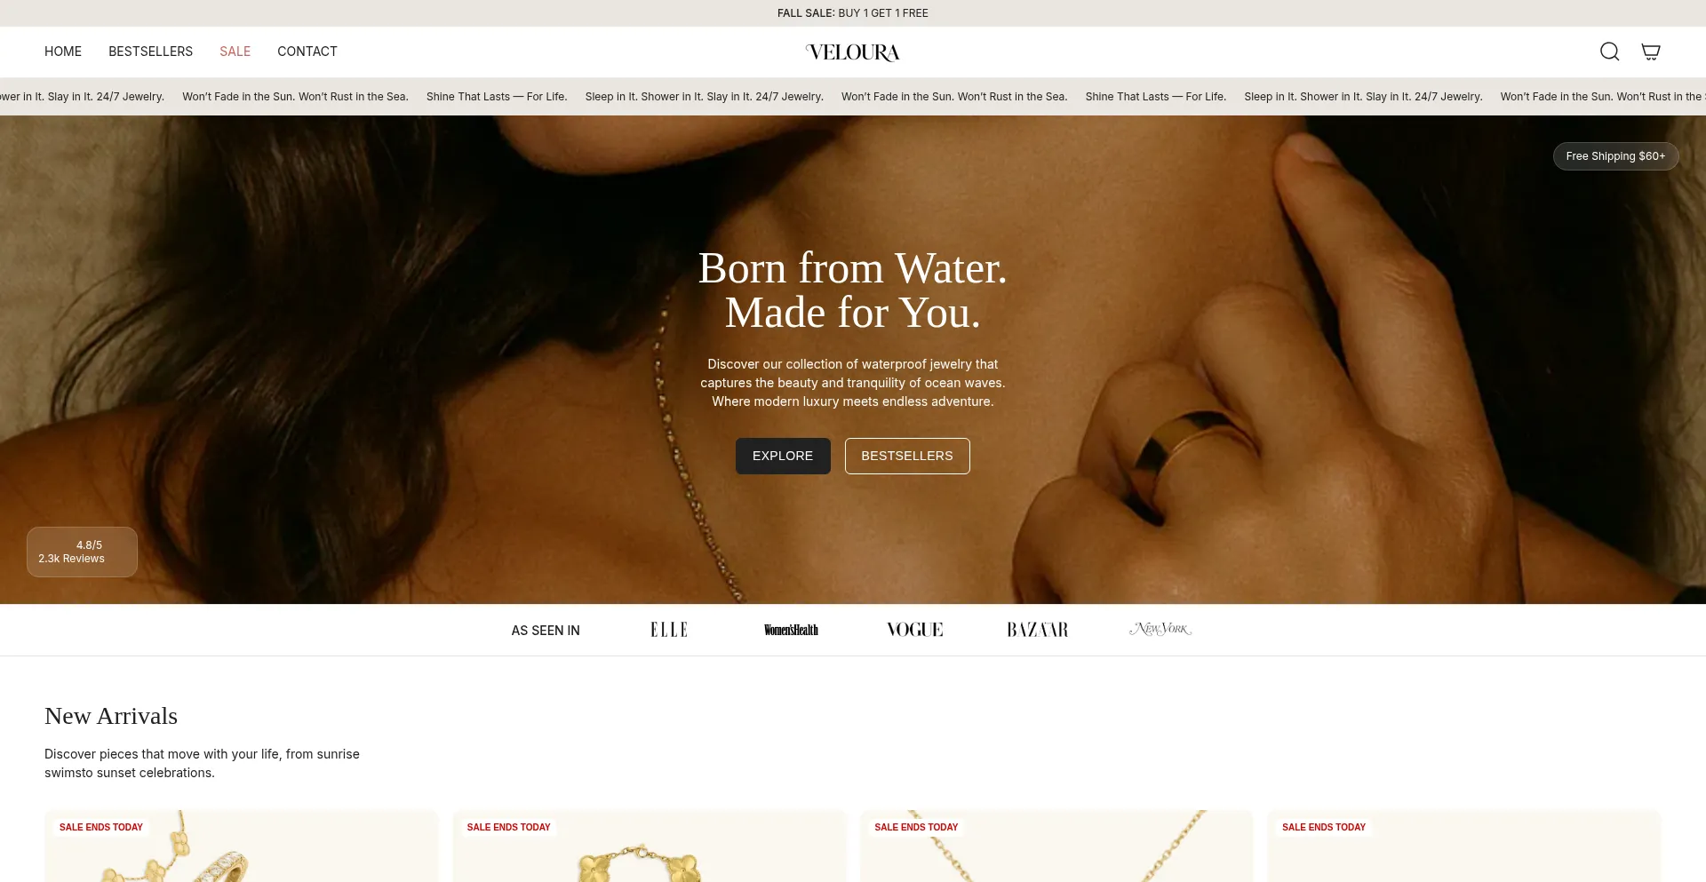Open the CONTACT navigation link
The image size is (1706, 882).
click(x=307, y=52)
